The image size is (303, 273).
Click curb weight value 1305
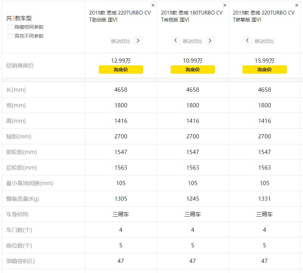pos(121,199)
